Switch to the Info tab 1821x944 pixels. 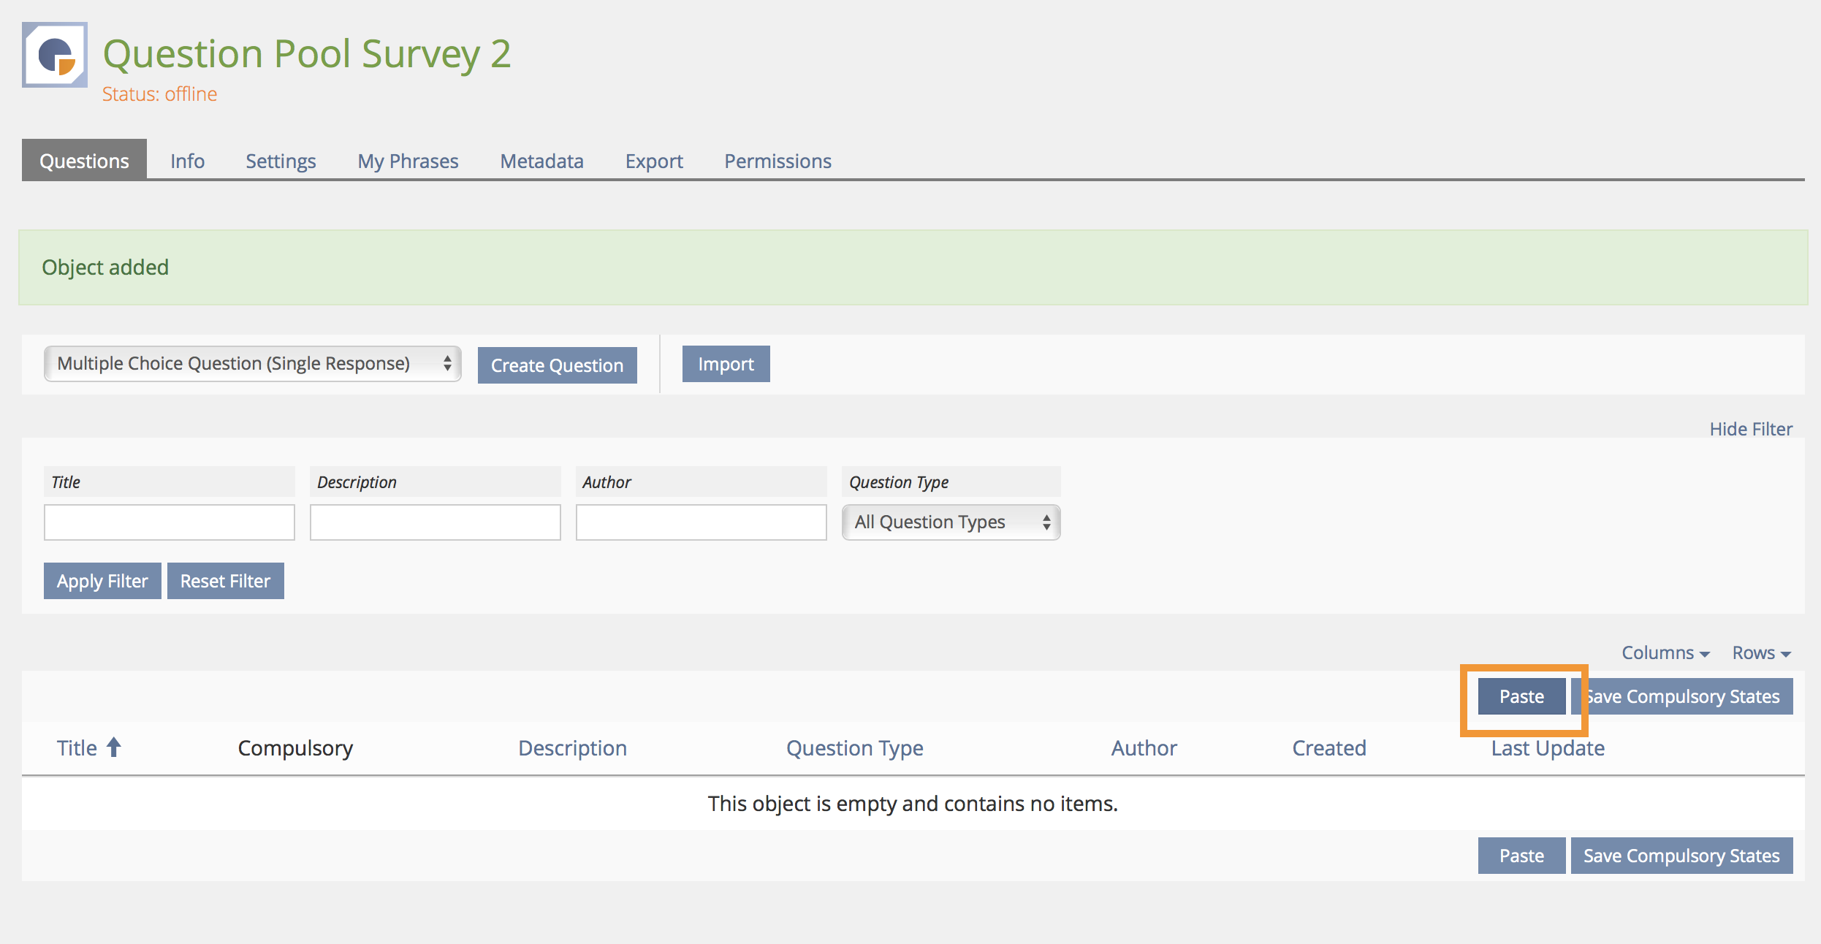pos(187,161)
